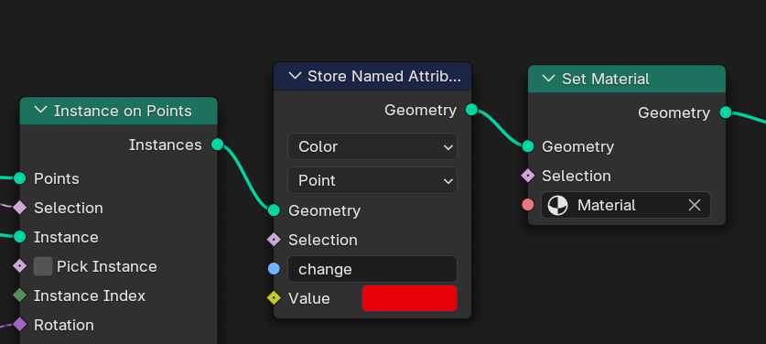Clear the Material field with X
The height and width of the screenshot is (344, 766).
pyautogui.click(x=695, y=205)
